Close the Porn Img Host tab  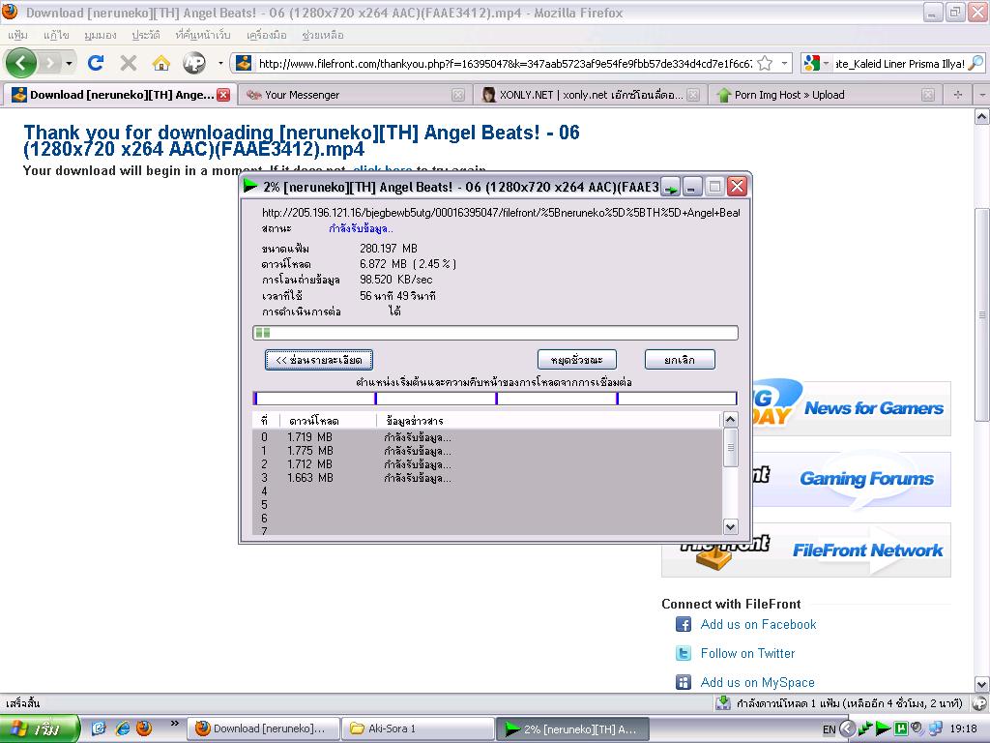click(928, 95)
